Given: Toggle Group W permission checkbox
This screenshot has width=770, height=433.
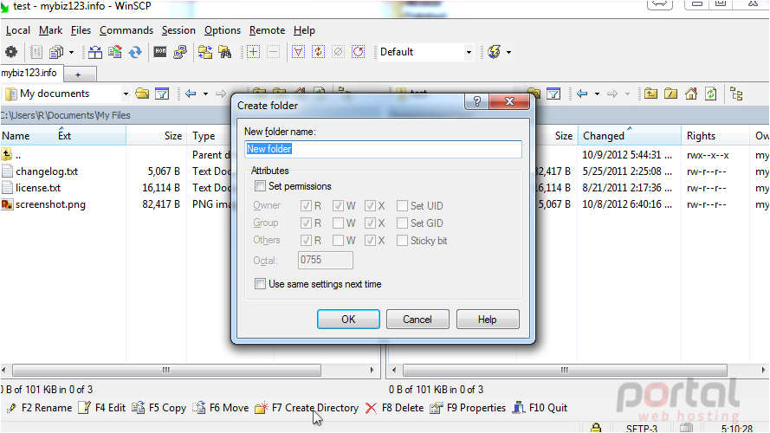Looking at the screenshot, I should (x=338, y=223).
